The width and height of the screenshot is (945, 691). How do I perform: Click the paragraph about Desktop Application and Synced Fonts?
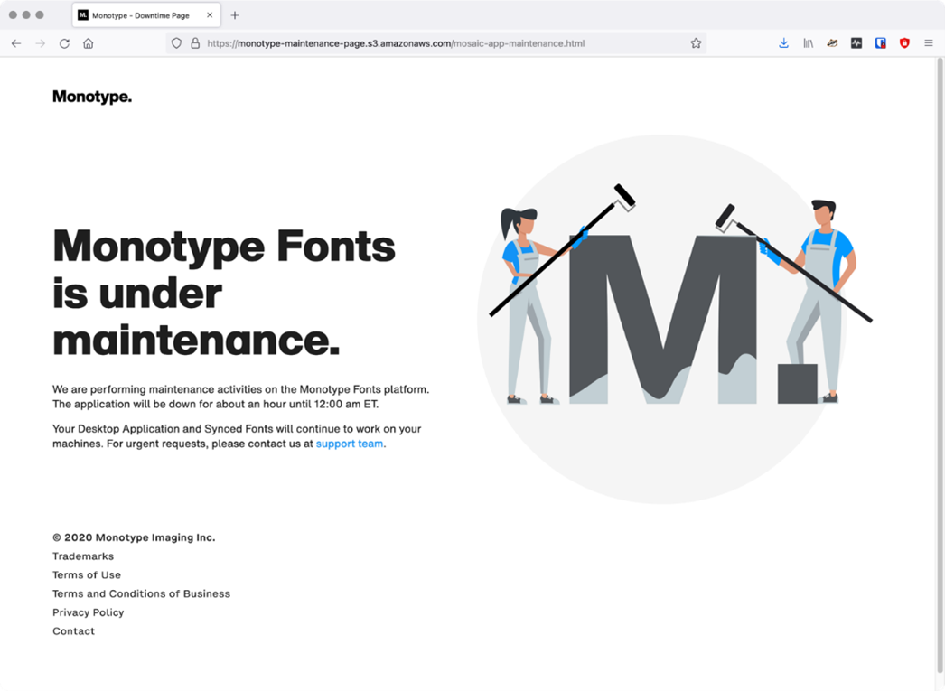click(237, 436)
